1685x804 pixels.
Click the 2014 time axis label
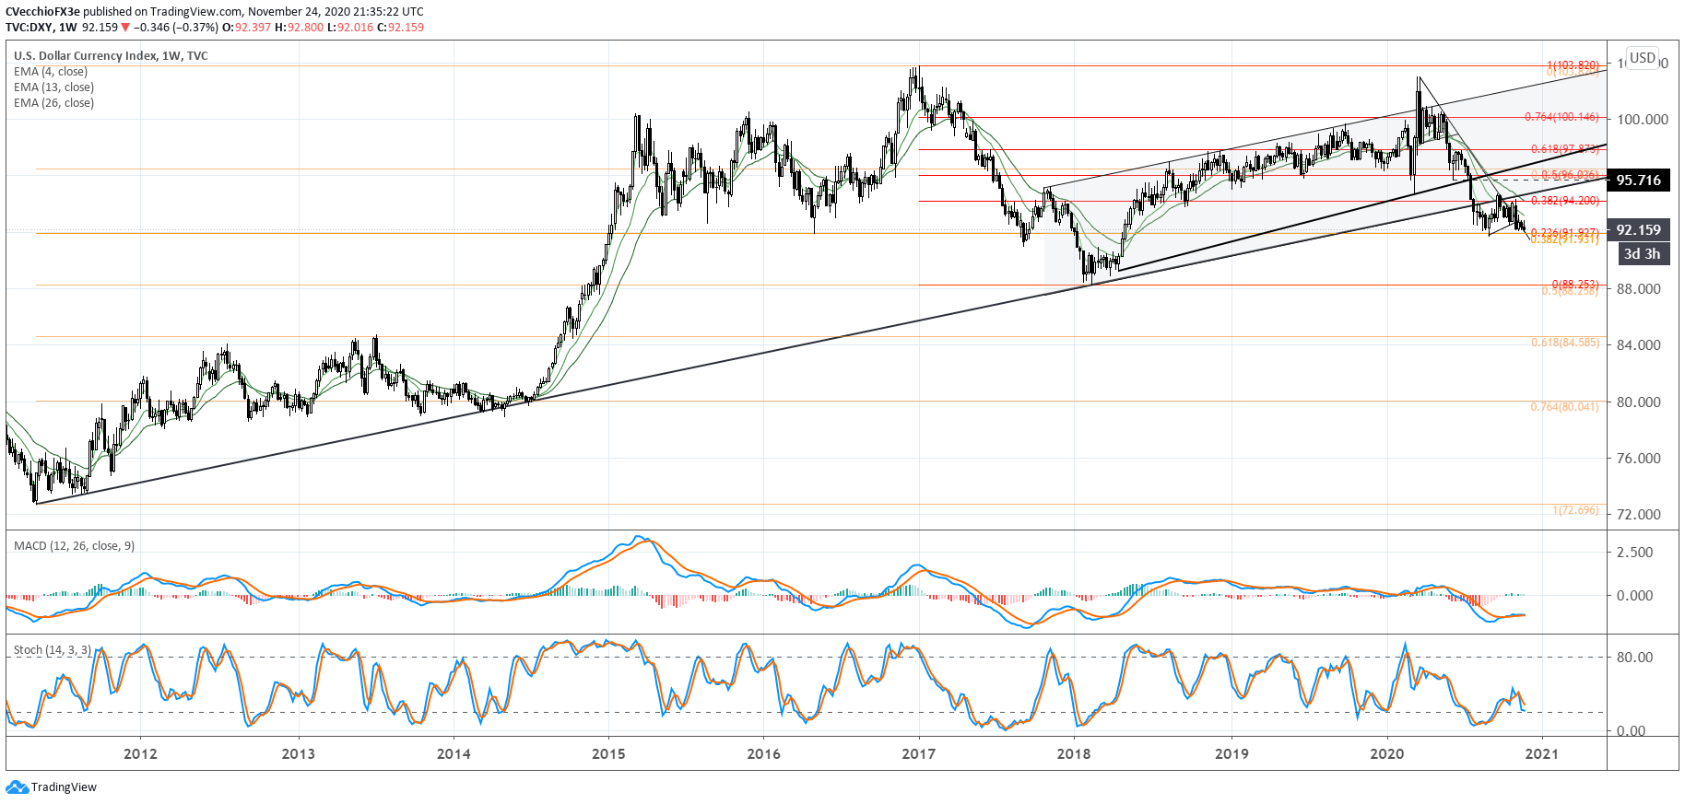tap(454, 754)
